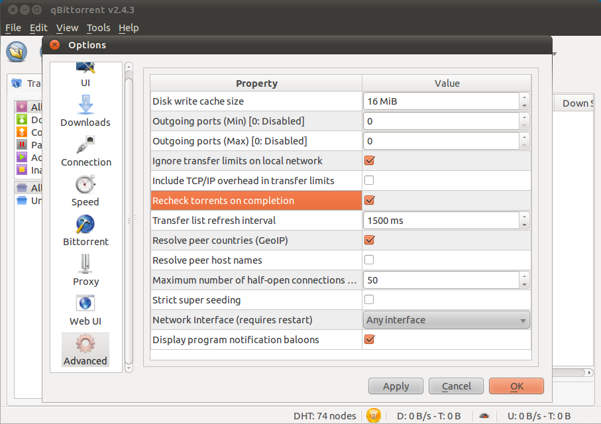Open the UI options category
Image resolution: width=601 pixels, height=424 pixels.
pos(85,75)
